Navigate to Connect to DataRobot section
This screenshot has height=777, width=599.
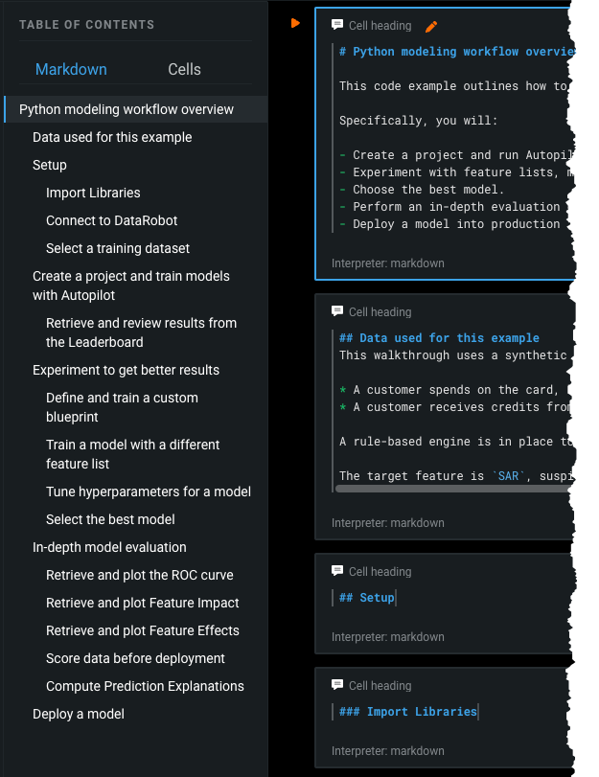[106, 220]
